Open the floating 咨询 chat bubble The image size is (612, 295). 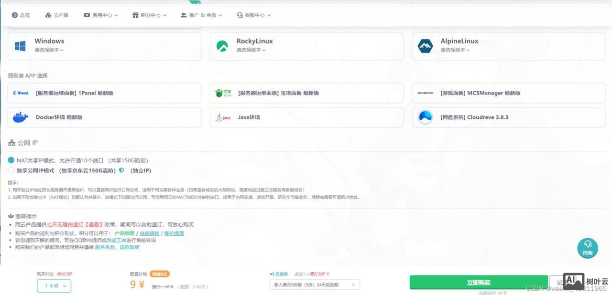coord(587,248)
